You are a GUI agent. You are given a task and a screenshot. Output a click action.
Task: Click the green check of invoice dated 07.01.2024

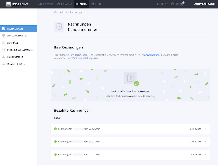pos(56,155)
